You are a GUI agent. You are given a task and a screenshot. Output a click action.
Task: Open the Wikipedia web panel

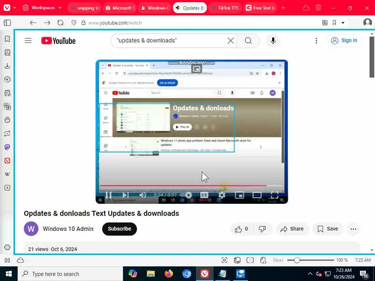(7, 174)
